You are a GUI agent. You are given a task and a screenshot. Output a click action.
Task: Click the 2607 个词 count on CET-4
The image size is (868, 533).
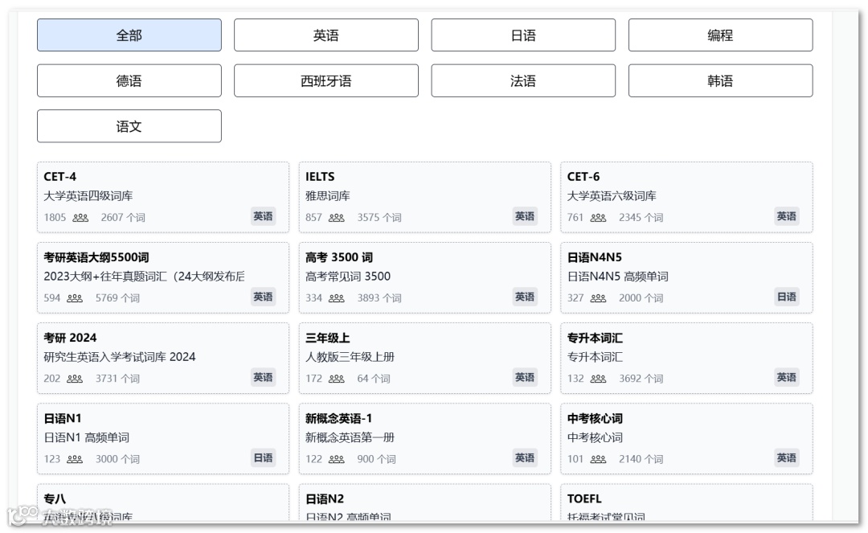(123, 218)
